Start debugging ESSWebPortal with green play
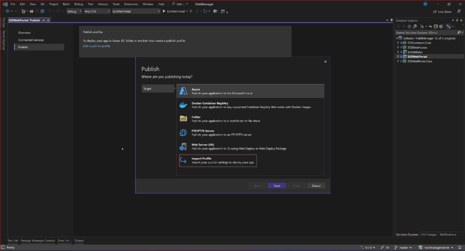The image size is (465, 251). [x=164, y=11]
